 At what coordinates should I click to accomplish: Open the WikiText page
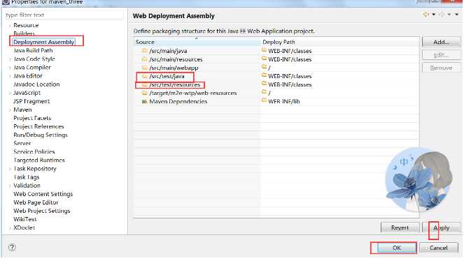(x=25, y=219)
